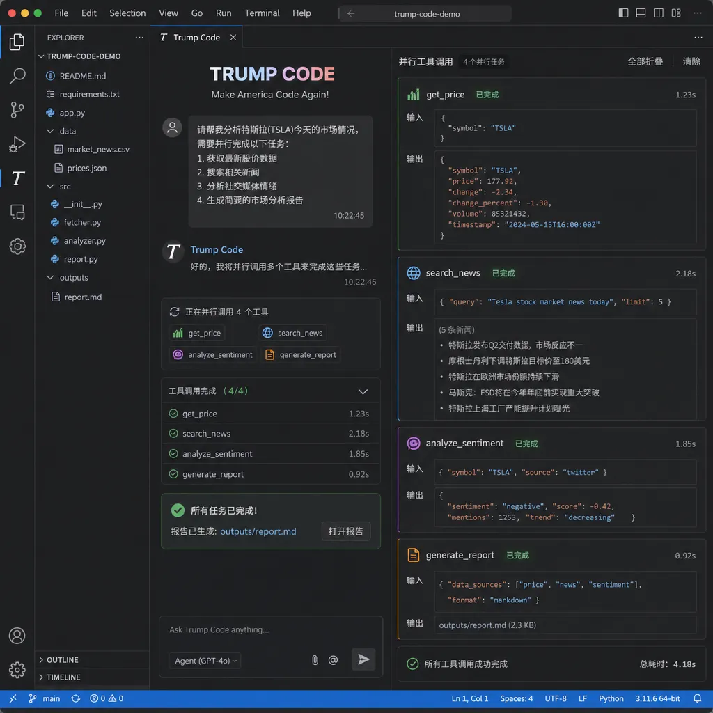Image resolution: width=713 pixels, height=713 pixels.
Task: Open the Terminal menu
Action: [x=262, y=13]
